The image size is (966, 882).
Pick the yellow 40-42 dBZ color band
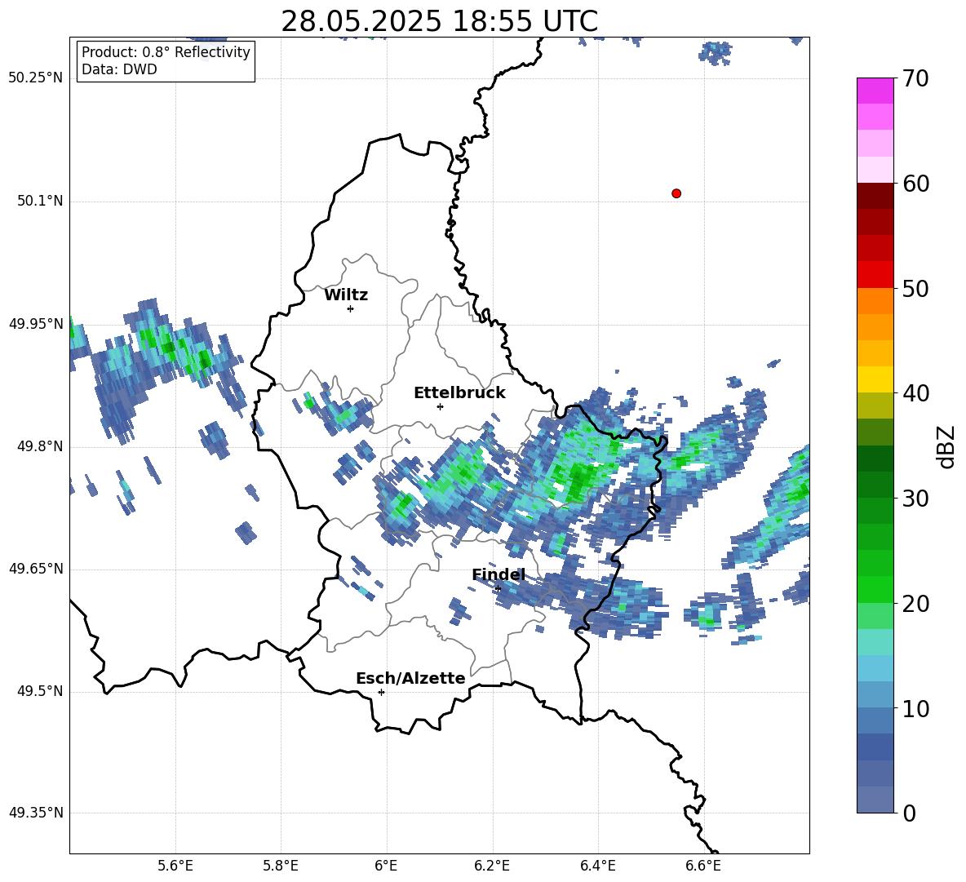[875, 379]
